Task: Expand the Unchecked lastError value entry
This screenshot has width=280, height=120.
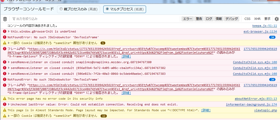Action: [9, 104]
